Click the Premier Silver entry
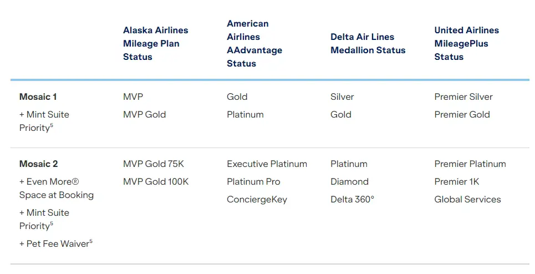This screenshot has height=274, width=535. [463, 97]
